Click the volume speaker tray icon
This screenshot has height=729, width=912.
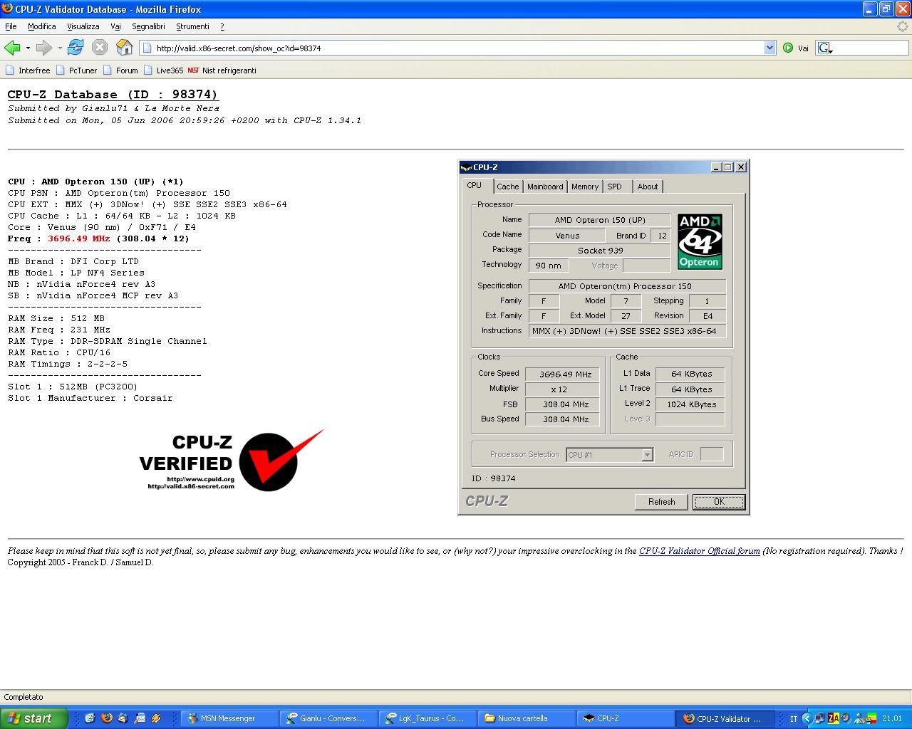[845, 718]
